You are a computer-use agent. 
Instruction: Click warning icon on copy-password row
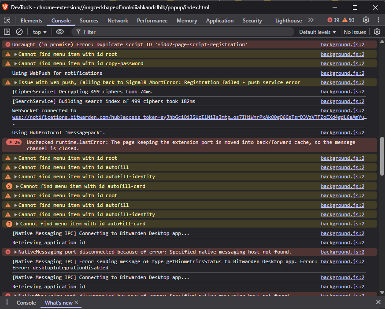pos(8,63)
